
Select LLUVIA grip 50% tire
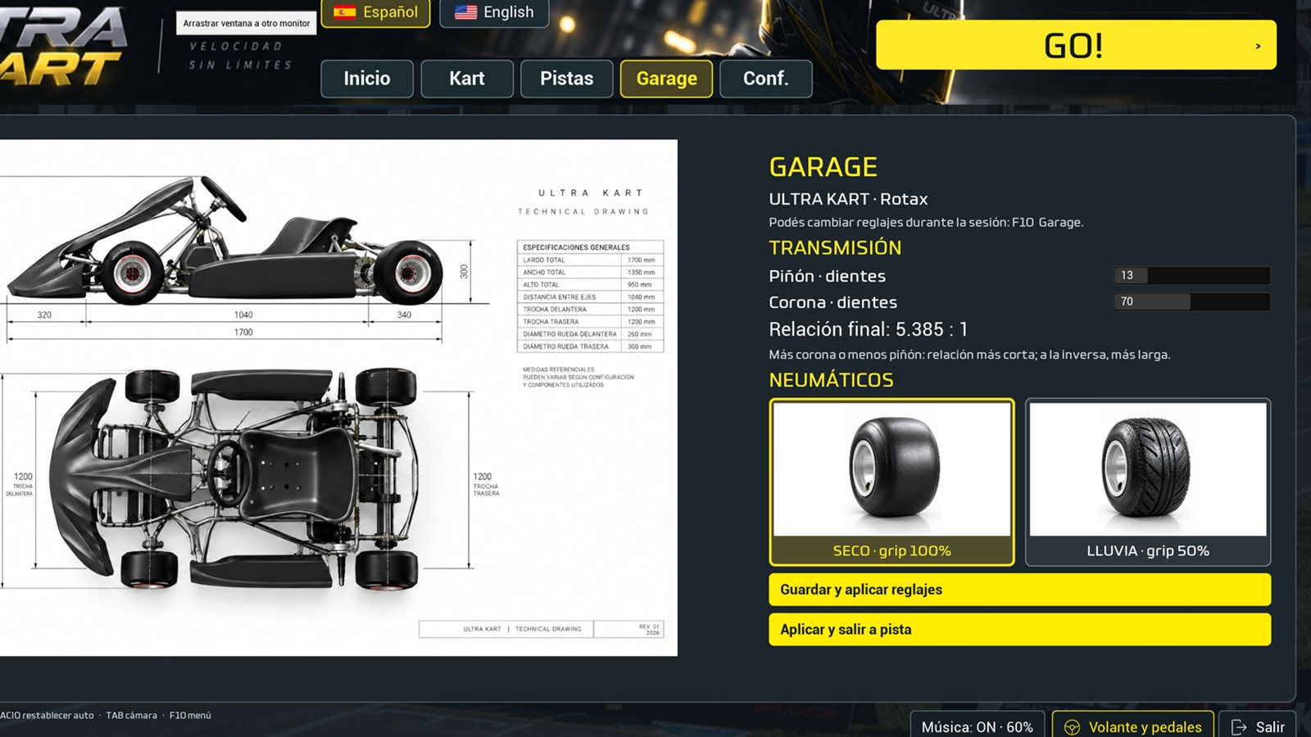(x=1148, y=482)
